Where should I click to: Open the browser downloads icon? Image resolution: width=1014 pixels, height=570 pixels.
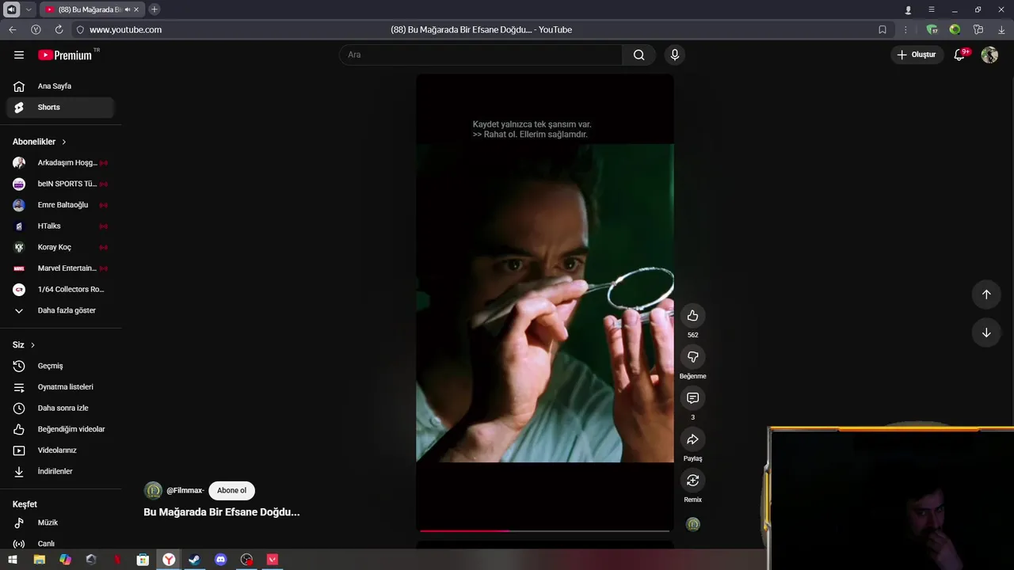(x=1001, y=29)
